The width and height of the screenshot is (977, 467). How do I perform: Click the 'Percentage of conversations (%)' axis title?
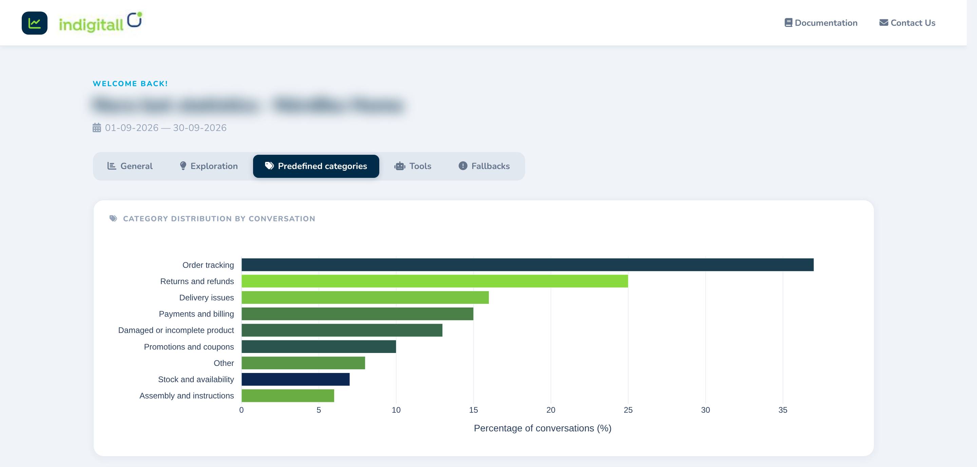coord(543,428)
